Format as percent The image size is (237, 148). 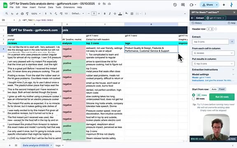[x=51, y=14]
